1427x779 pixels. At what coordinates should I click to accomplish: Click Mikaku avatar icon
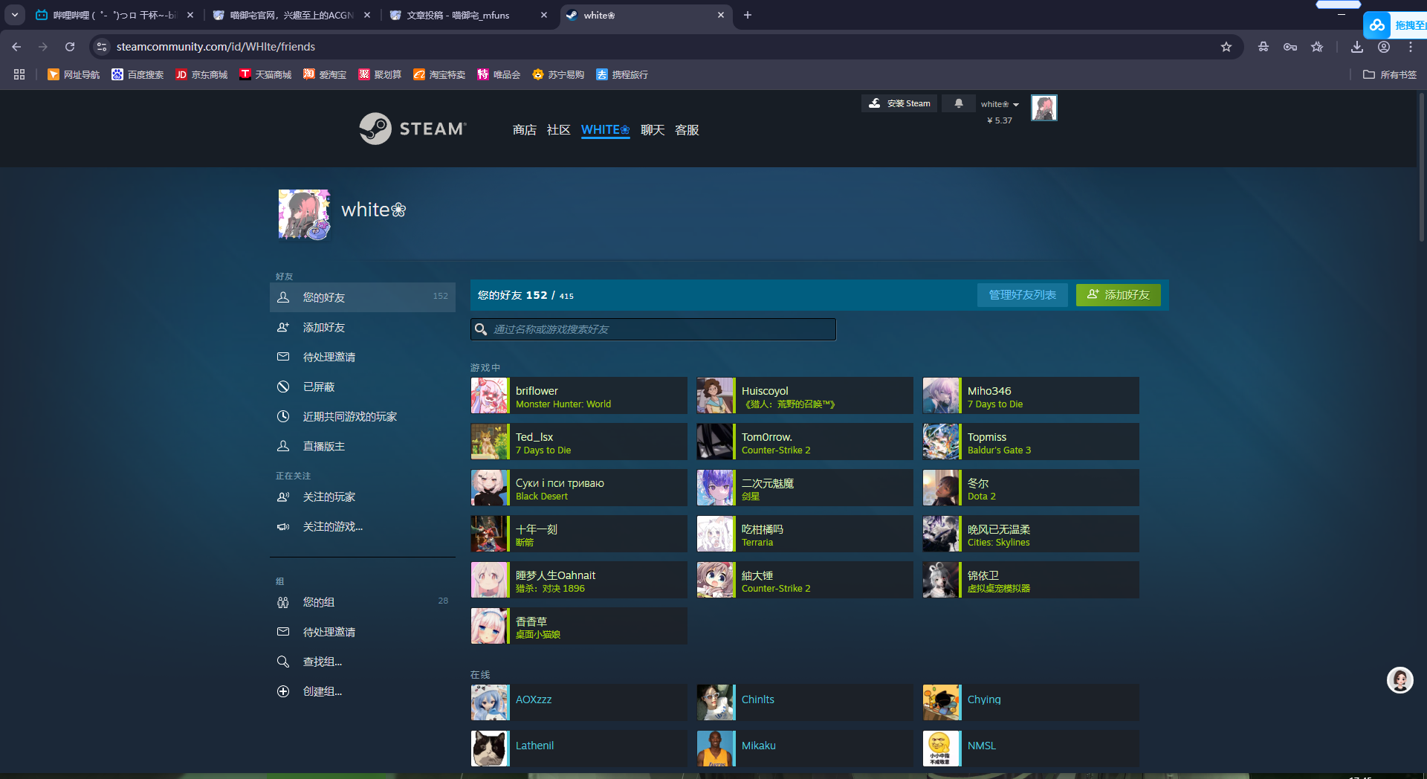715,749
